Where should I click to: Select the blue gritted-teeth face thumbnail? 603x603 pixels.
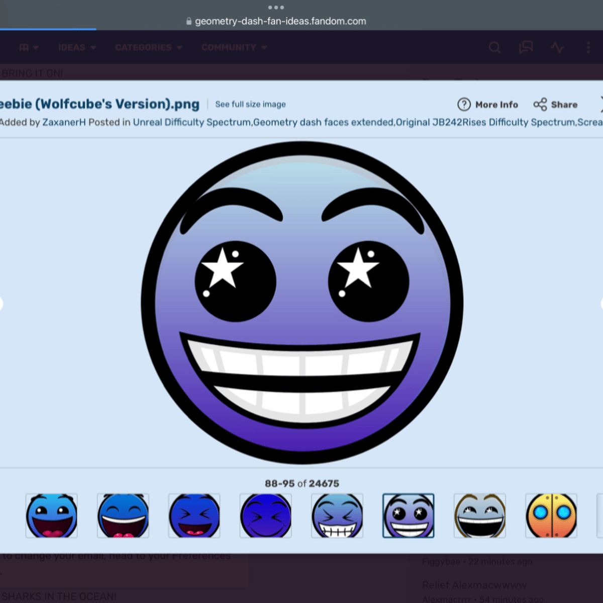click(x=337, y=516)
